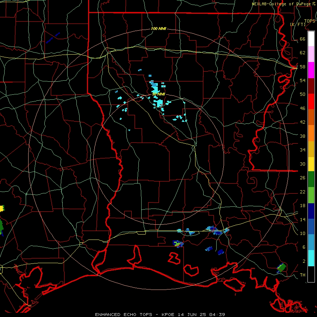The height and width of the screenshot is (317, 317).
Task: Click the "2" legend value
Action: click(x=304, y=261)
